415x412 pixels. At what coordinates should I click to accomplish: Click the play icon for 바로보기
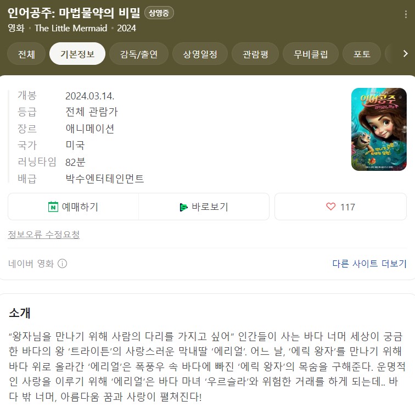[x=183, y=207]
